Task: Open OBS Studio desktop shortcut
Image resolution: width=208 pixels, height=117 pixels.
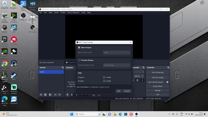Action: [23, 17]
